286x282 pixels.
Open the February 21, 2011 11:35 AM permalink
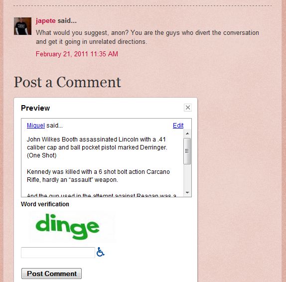(77, 54)
